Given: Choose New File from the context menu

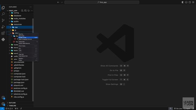Looking at the screenshot, I should point(28,34).
